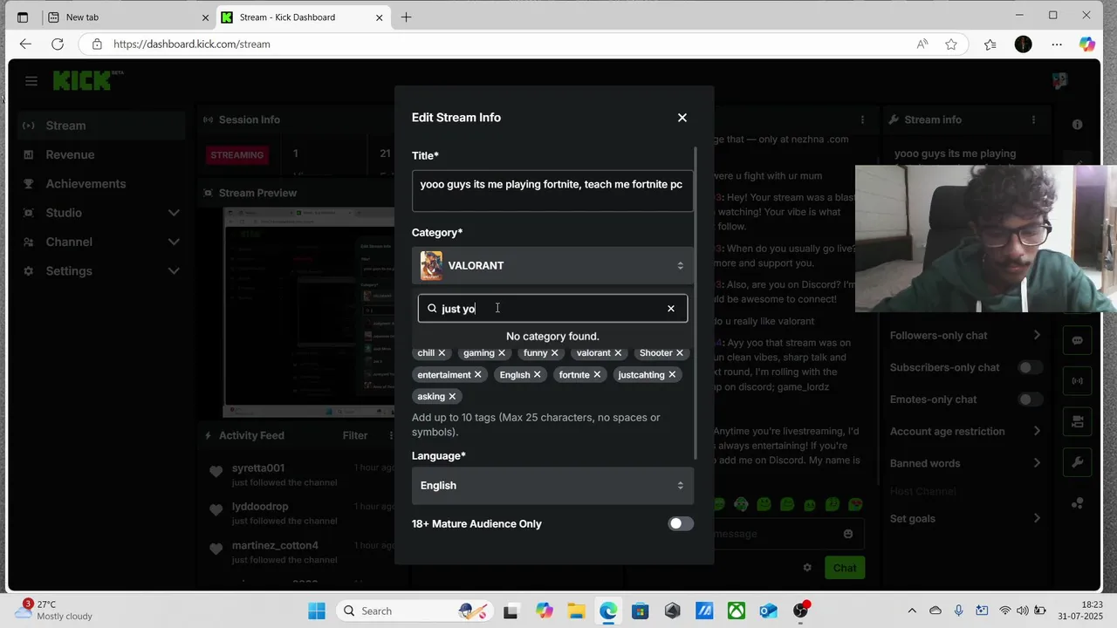Screen dimensions: 1117x628
Task: Toggle Subscribers-only chat switch
Action: [1031, 367]
